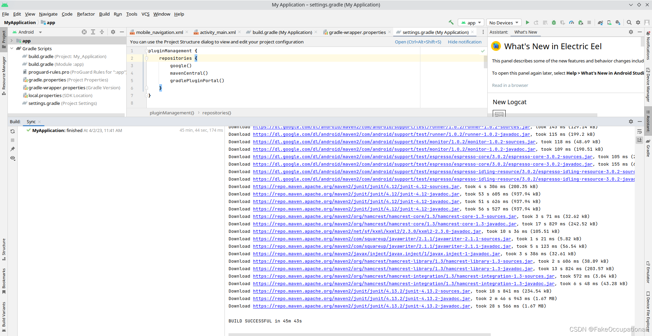Click the Build restart sync icon
The width and height of the screenshot is (652, 336).
[x=13, y=131]
